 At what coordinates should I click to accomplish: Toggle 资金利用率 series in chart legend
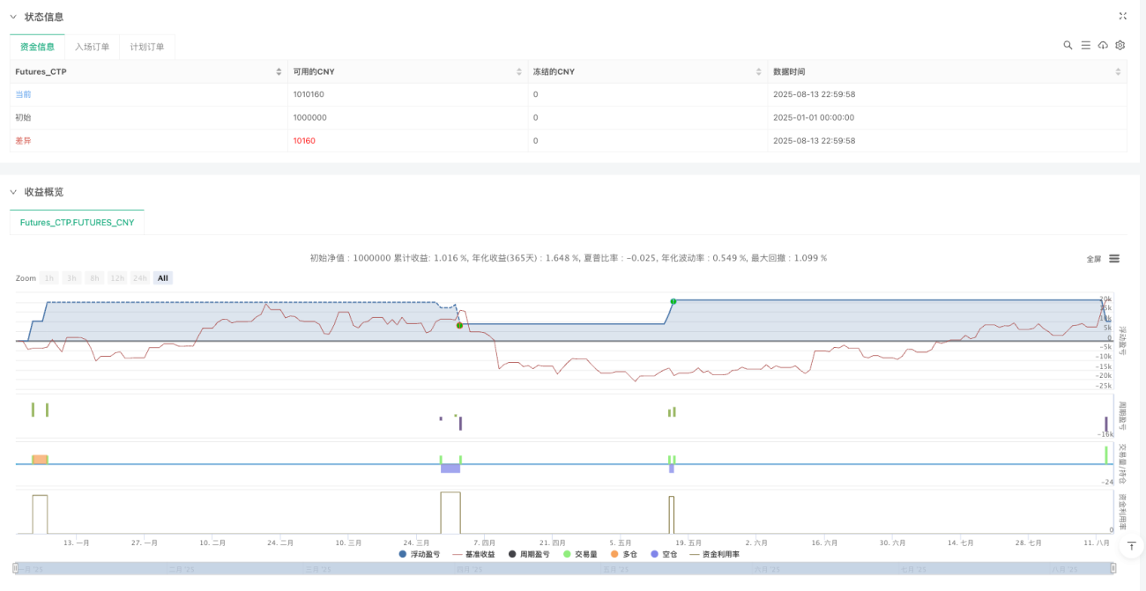click(714, 554)
